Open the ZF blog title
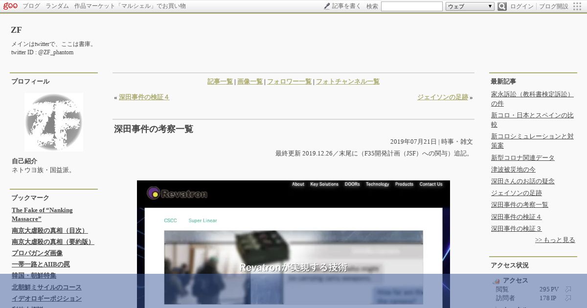The image size is (587, 308). click(16, 30)
